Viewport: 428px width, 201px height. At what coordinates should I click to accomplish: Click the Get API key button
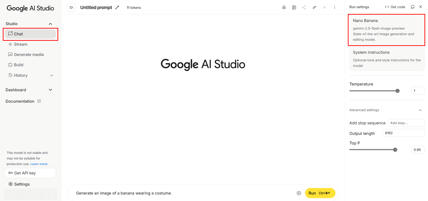point(30,173)
